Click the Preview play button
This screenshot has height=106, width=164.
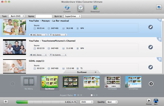pyautogui.click(x=149, y=101)
